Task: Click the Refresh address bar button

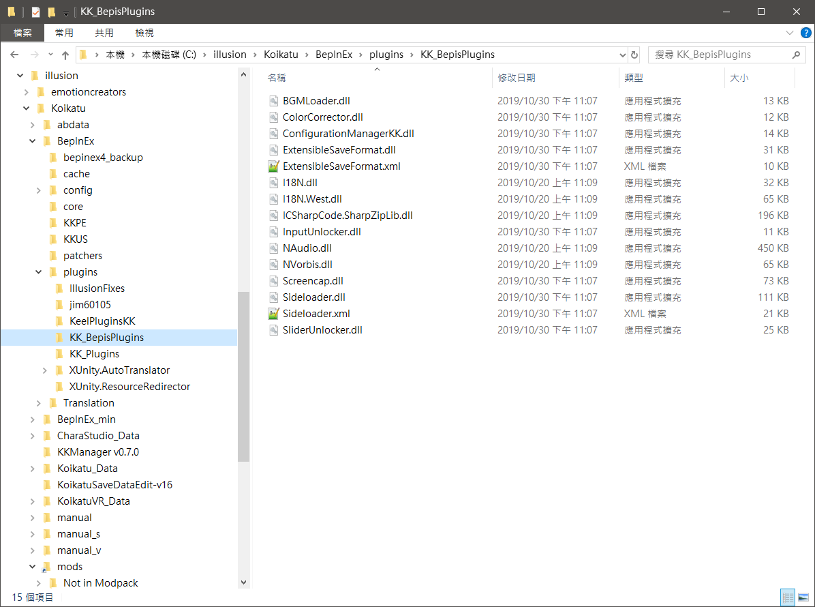Action: tap(634, 55)
